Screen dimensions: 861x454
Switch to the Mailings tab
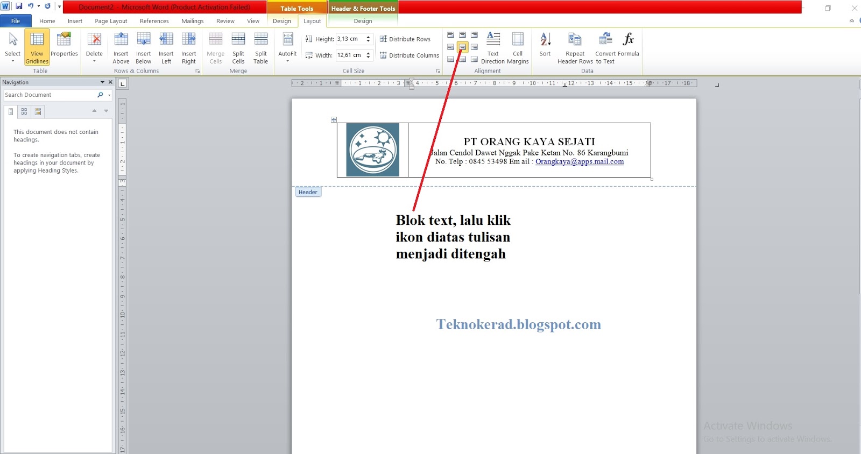(x=193, y=21)
